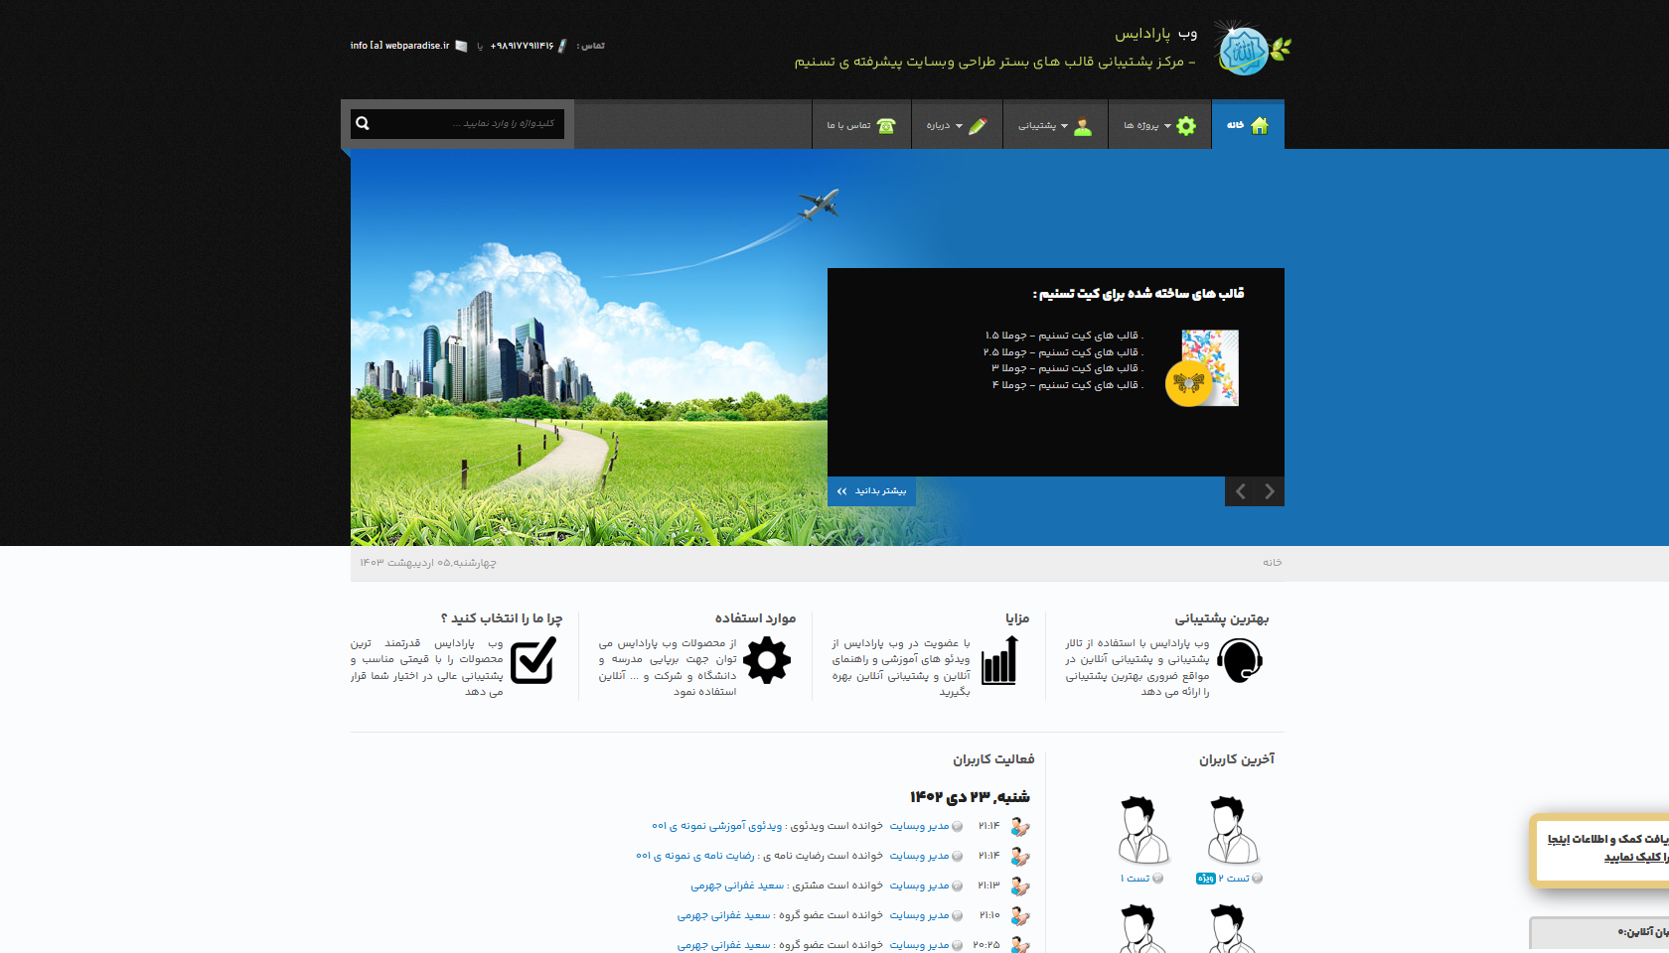
Task: Click the بیشتر بدانید button
Action: click(871, 491)
